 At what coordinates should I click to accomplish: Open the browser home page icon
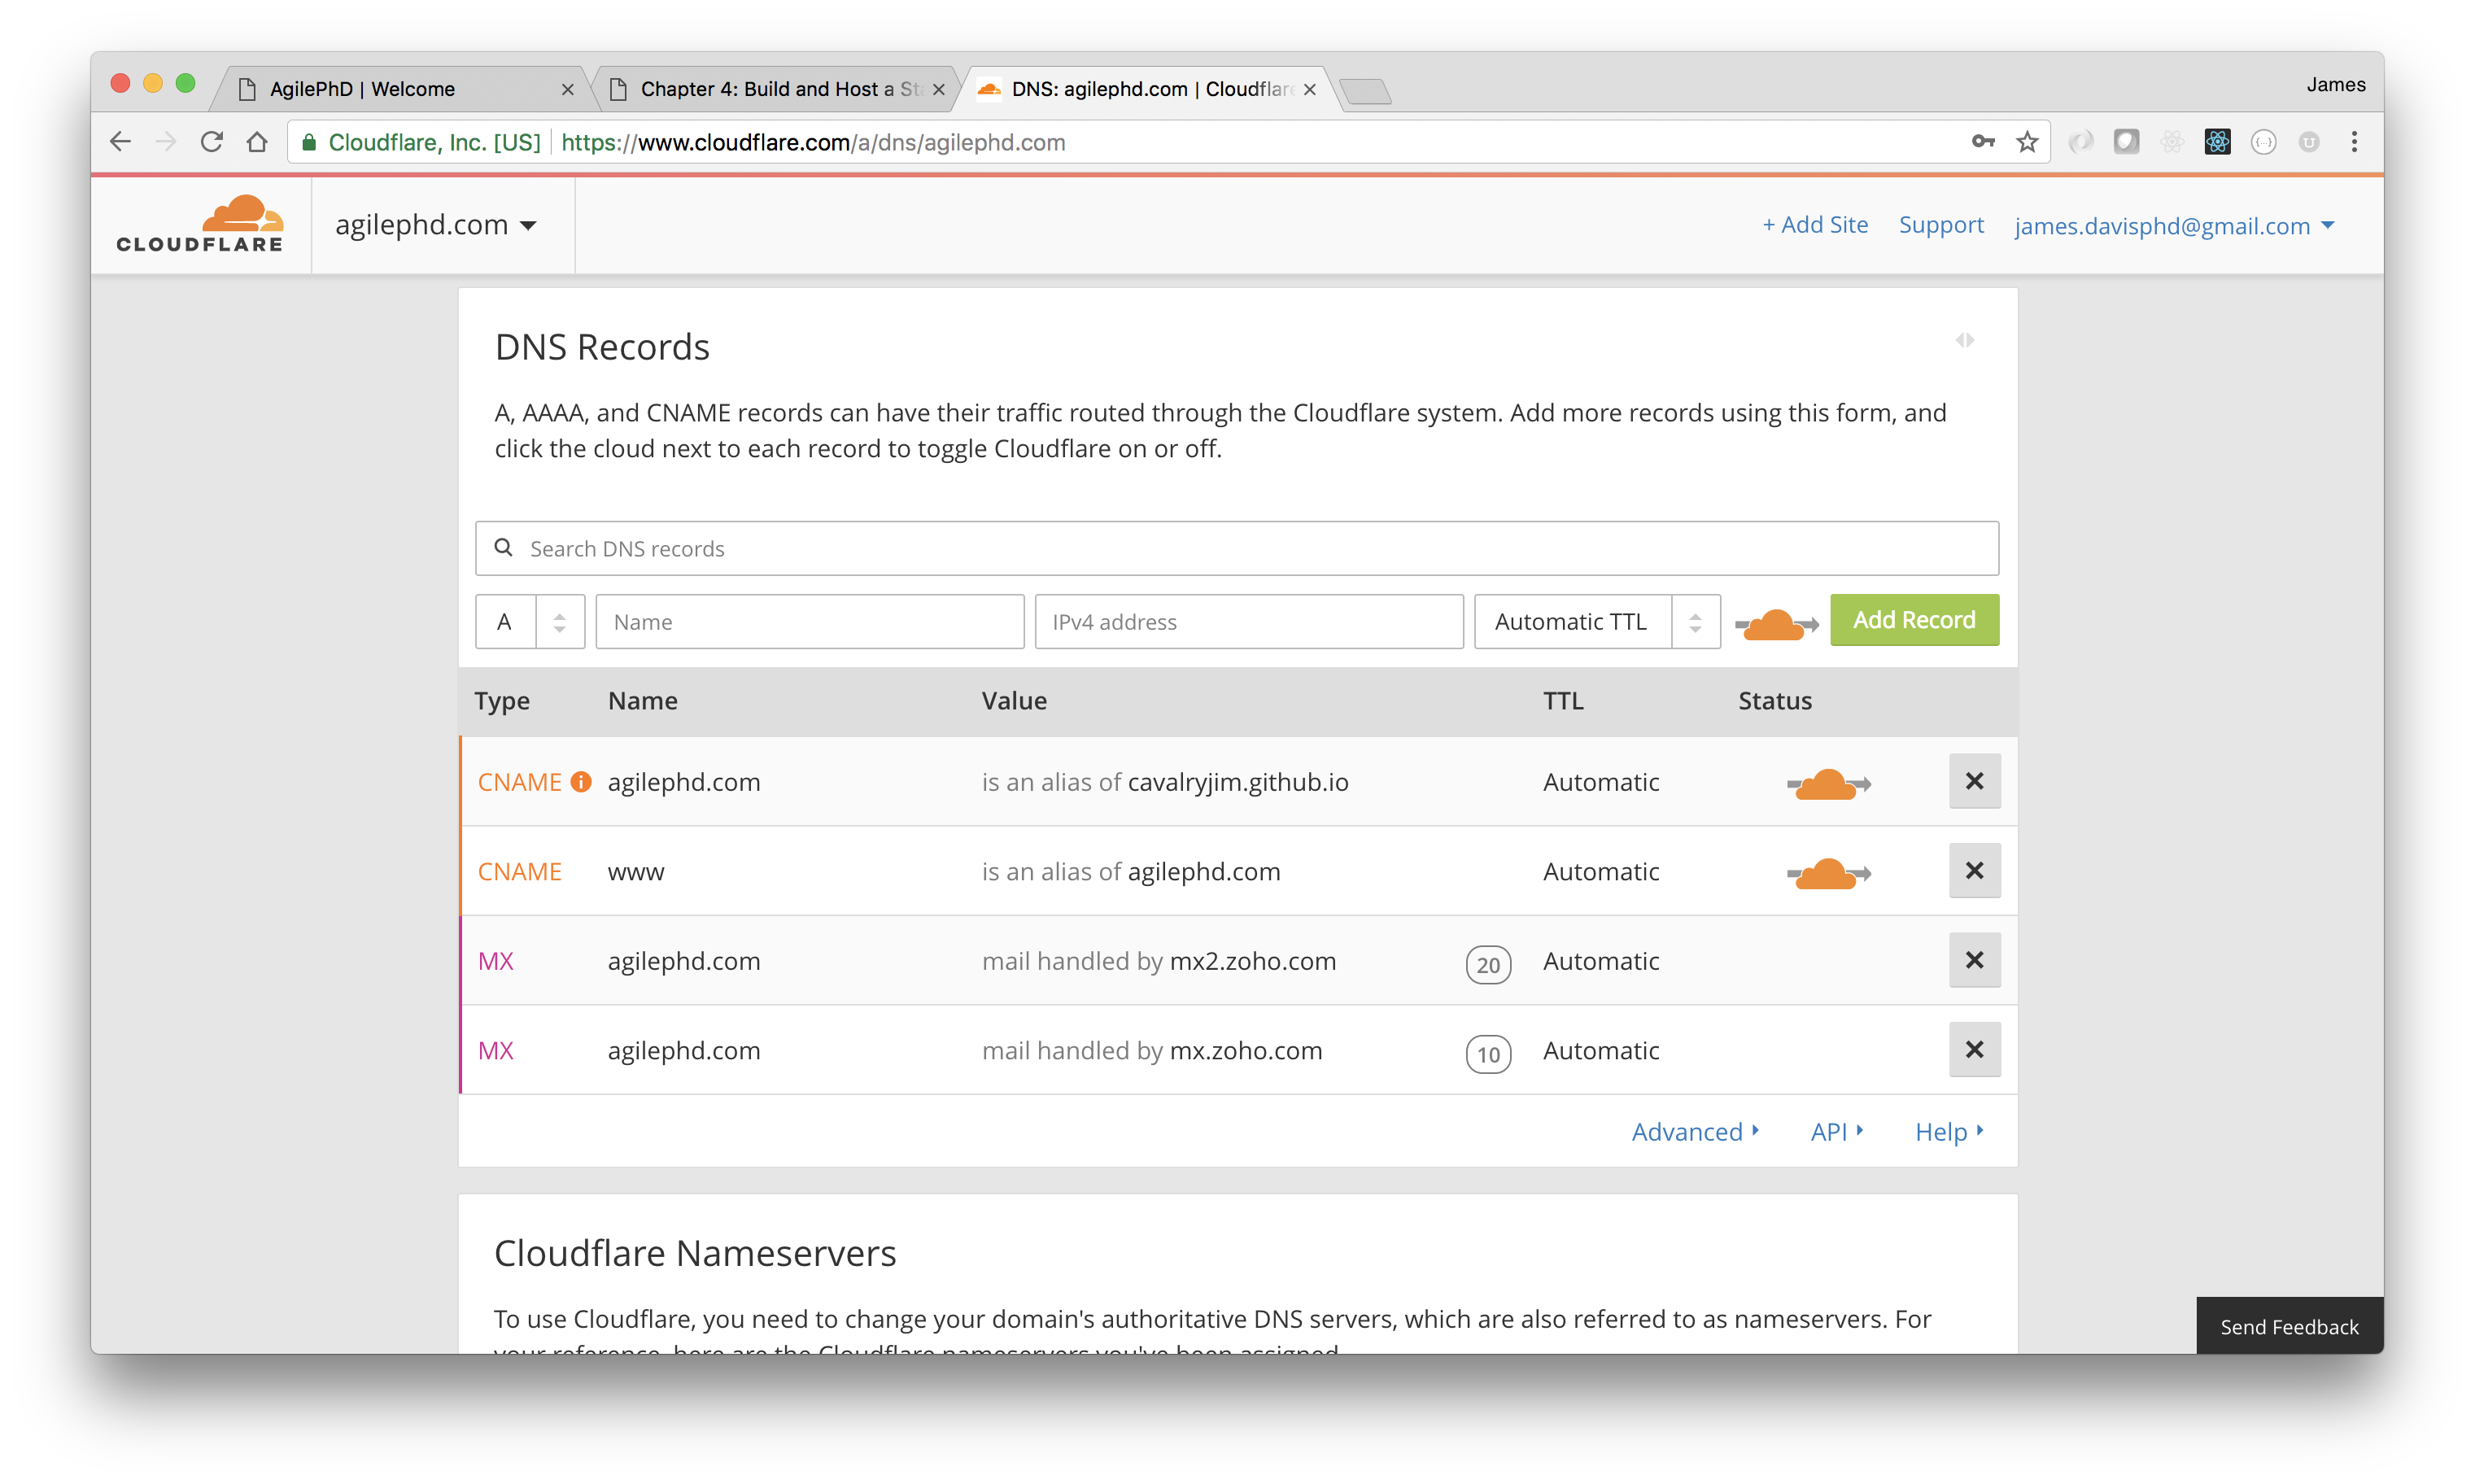pyautogui.click(x=257, y=142)
